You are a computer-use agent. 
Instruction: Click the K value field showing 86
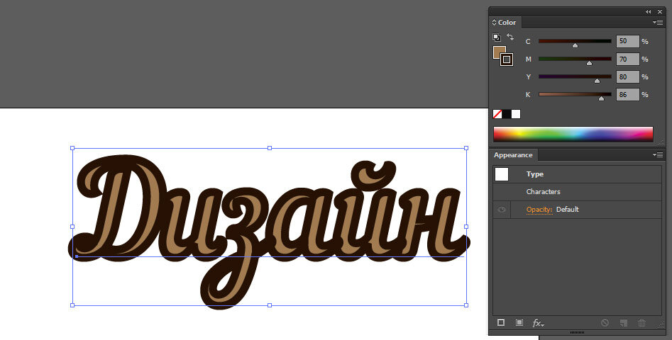click(628, 94)
